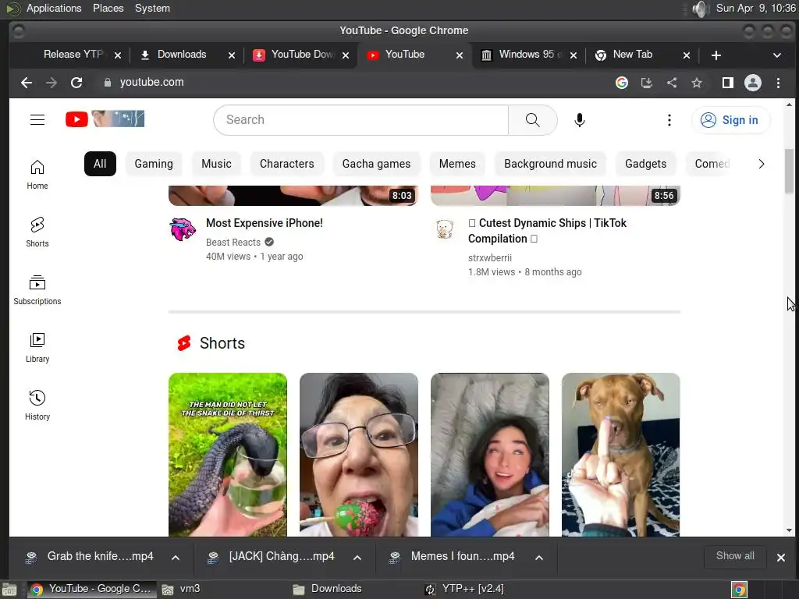Image resolution: width=799 pixels, height=599 pixels.
Task: Open Cutest Dynamic Ships TikTok Compilation title
Action: click(547, 231)
